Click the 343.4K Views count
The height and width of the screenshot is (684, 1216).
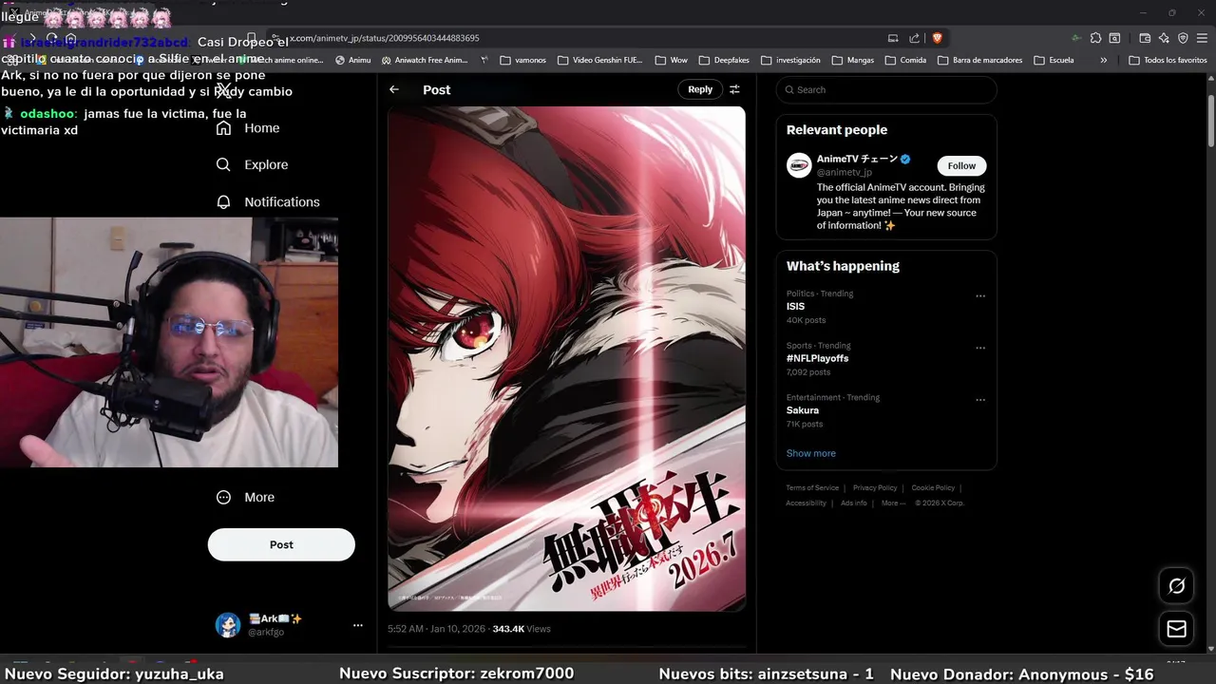click(522, 629)
